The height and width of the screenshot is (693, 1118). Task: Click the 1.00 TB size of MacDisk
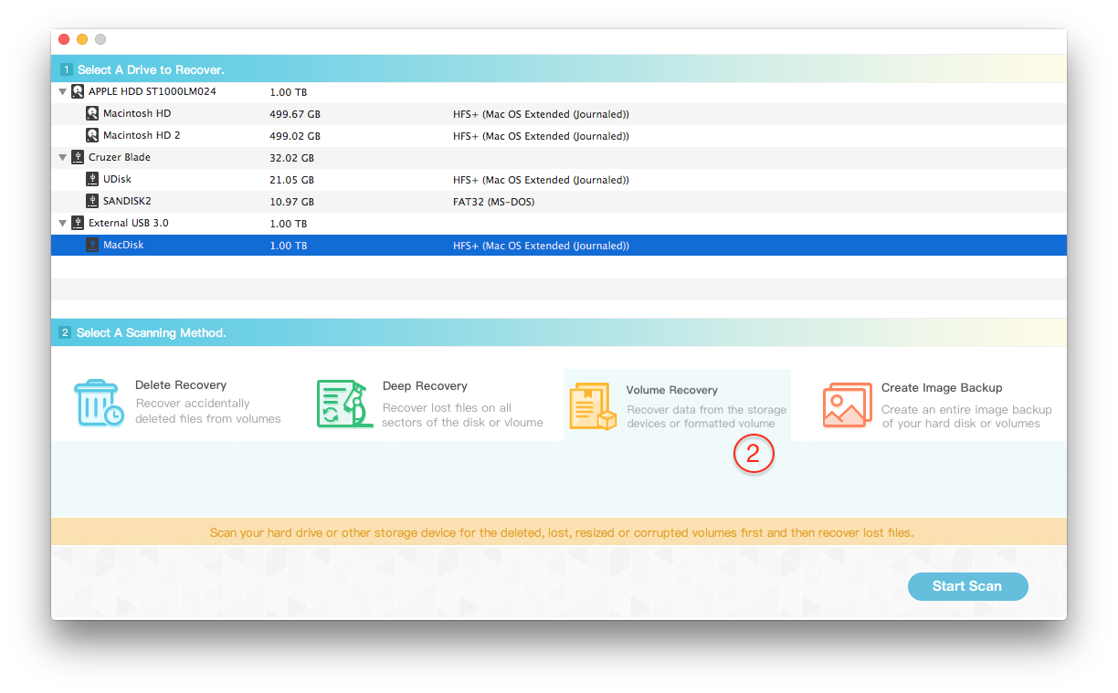(289, 246)
